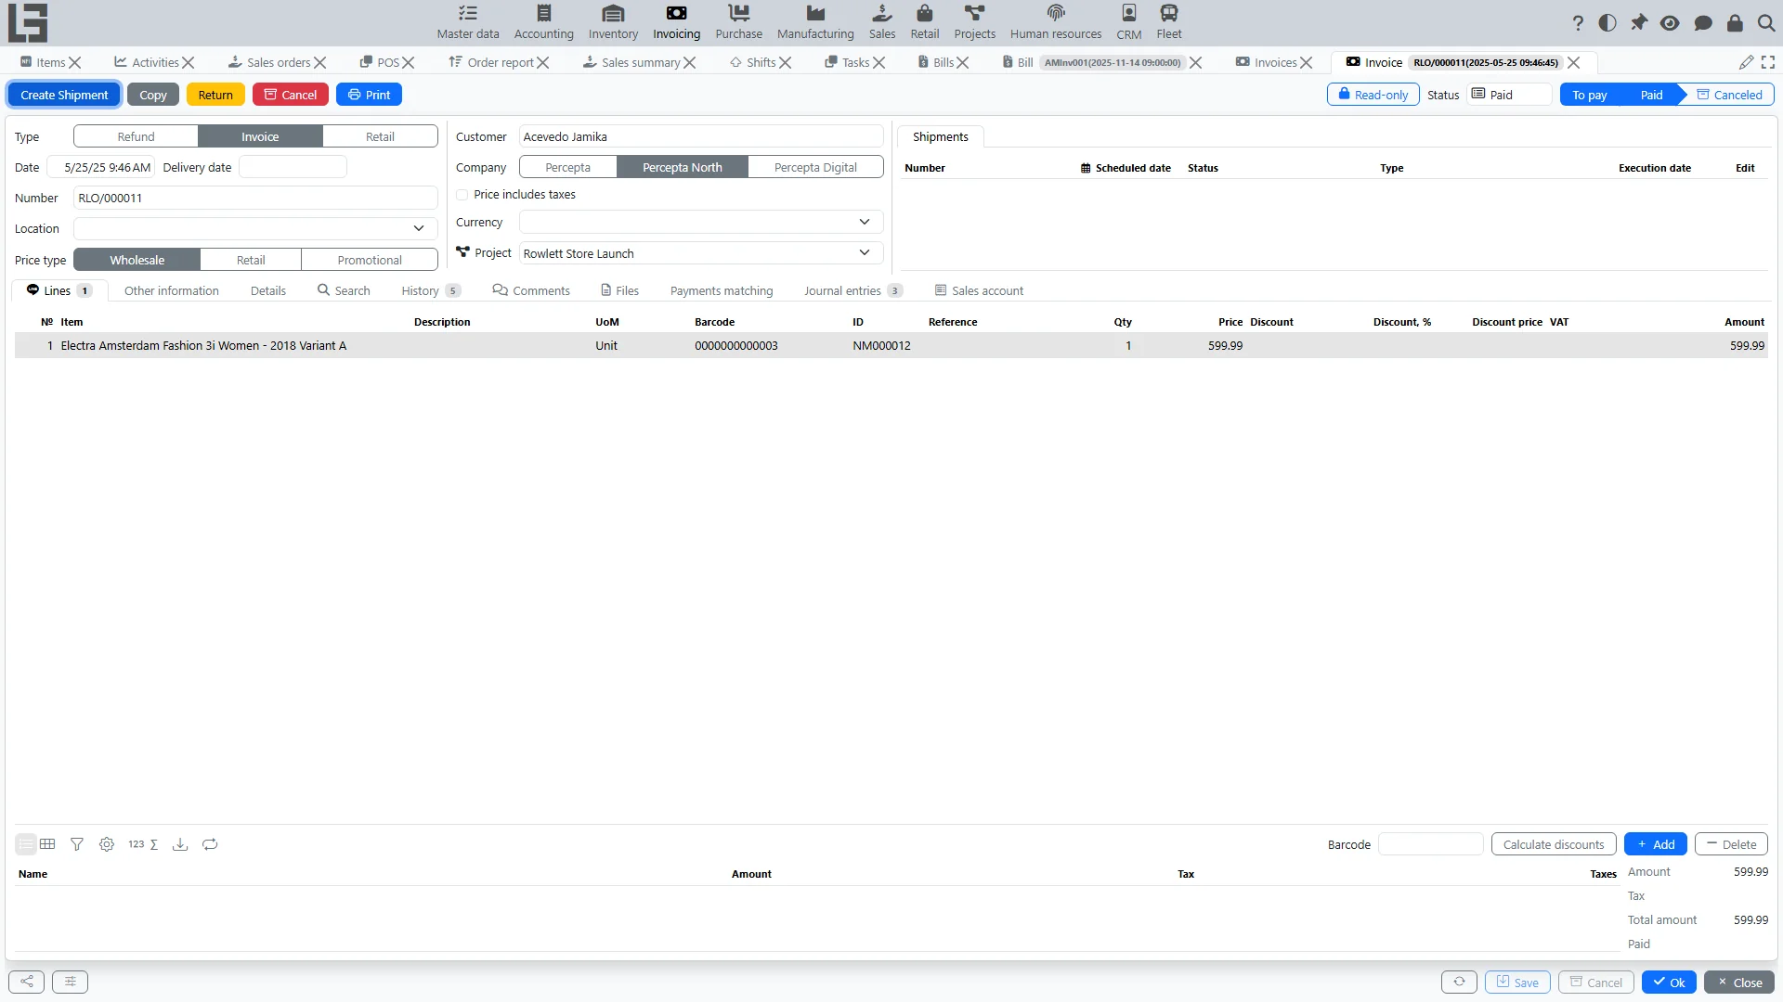The height and width of the screenshot is (1002, 1783).
Task: Click the share icon at bottom left
Action: tap(27, 982)
